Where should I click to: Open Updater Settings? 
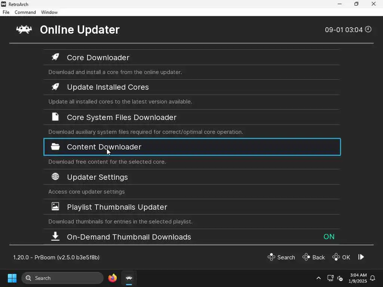click(192, 177)
